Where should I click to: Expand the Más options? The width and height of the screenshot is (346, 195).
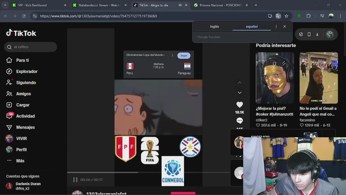pyautogui.click(x=15, y=161)
